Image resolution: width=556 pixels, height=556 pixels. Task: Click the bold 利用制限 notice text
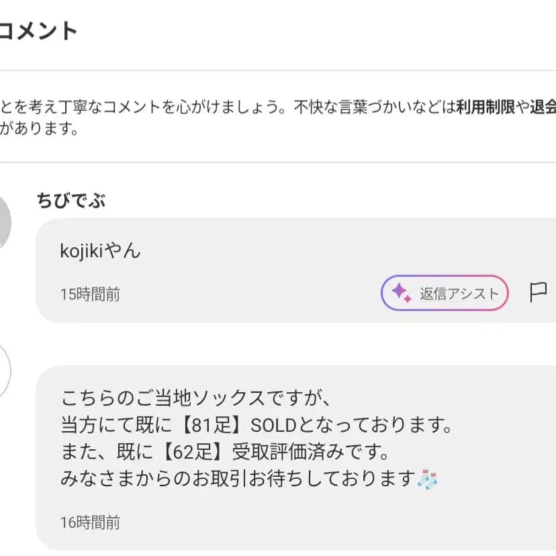point(485,107)
